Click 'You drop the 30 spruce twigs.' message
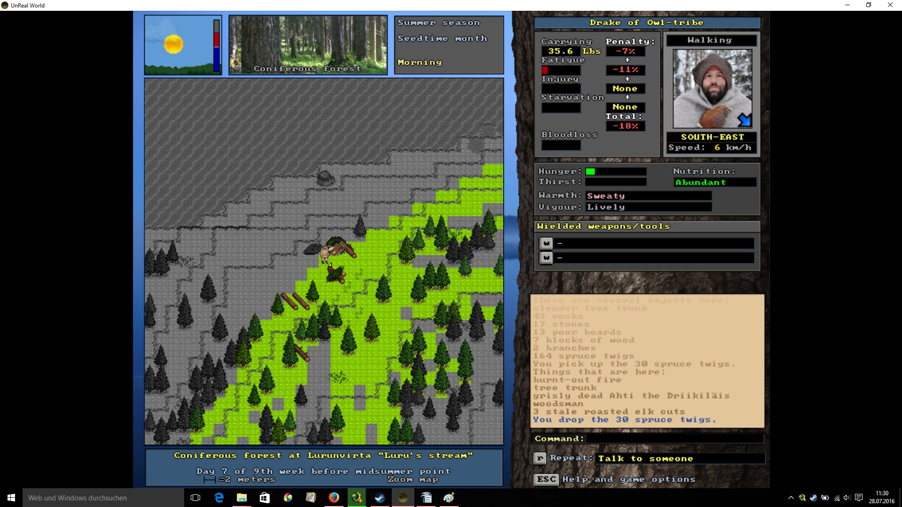902x507 pixels. click(x=624, y=420)
